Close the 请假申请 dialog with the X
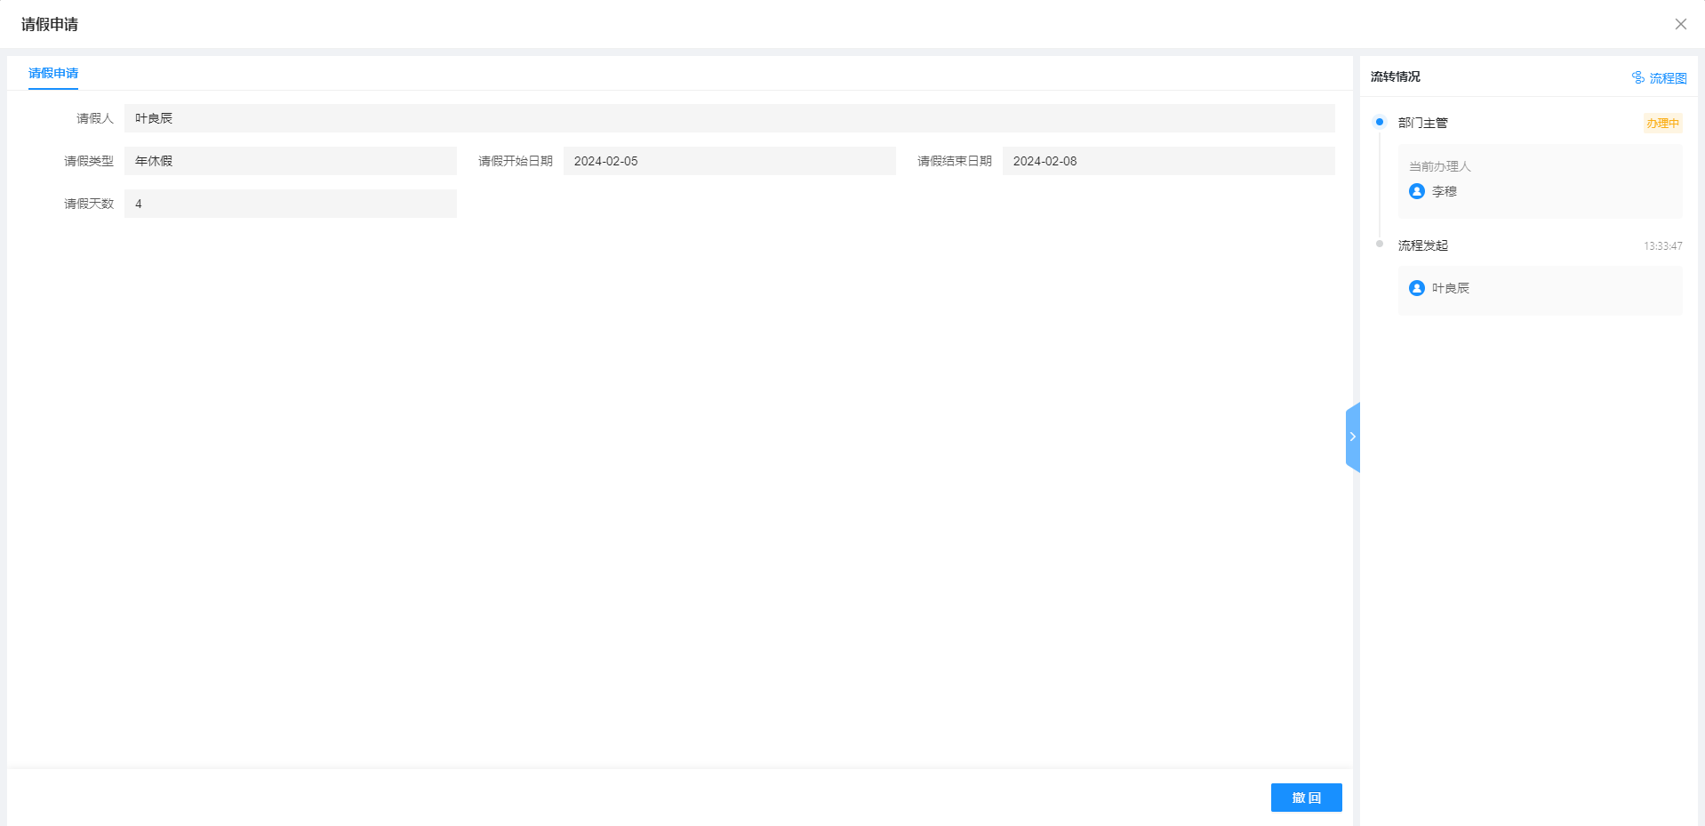 [1680, 24]
